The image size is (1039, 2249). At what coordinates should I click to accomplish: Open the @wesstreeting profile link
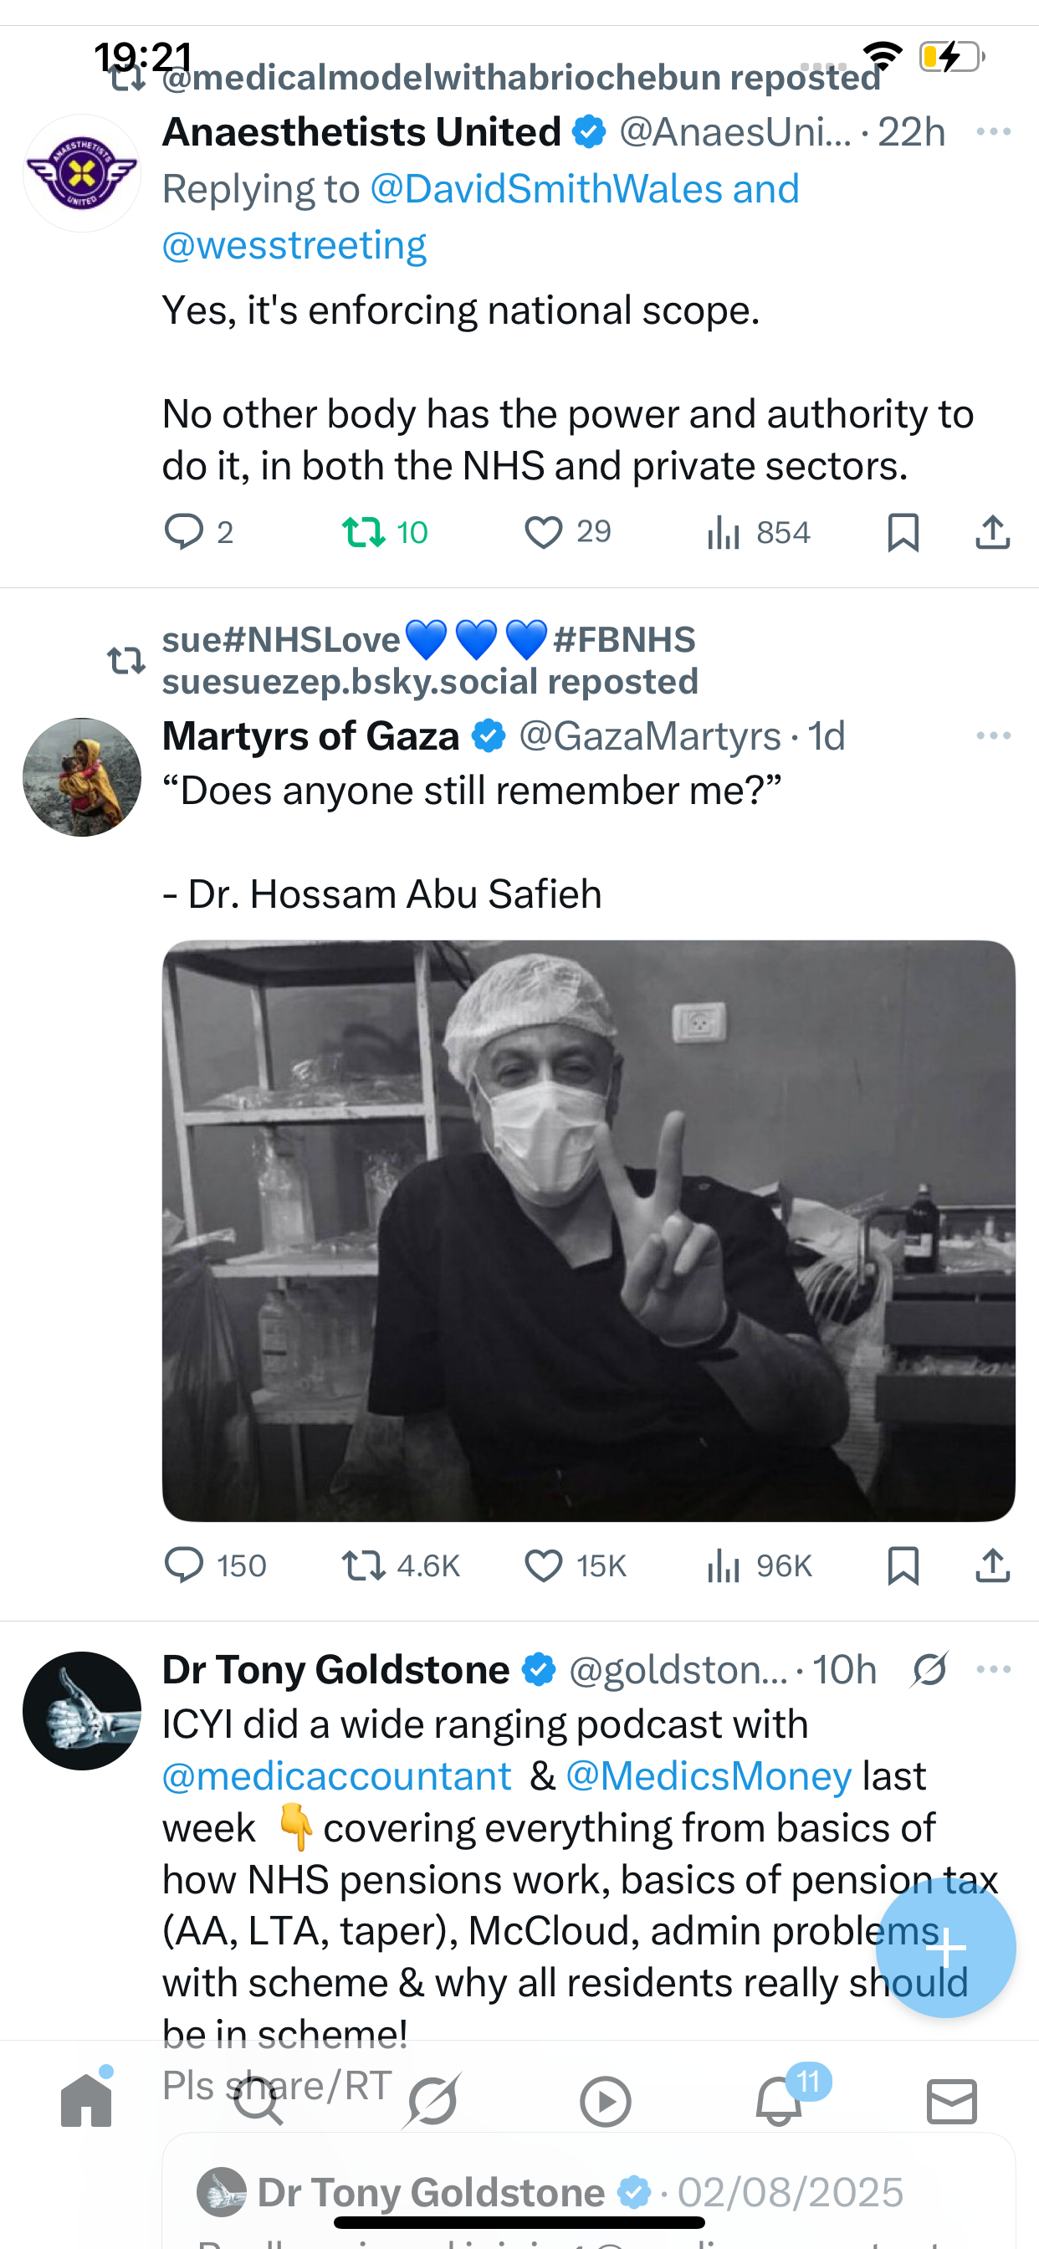[x=294, y=245]
